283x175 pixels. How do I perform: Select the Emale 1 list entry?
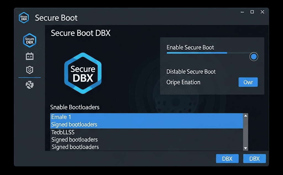146,117
